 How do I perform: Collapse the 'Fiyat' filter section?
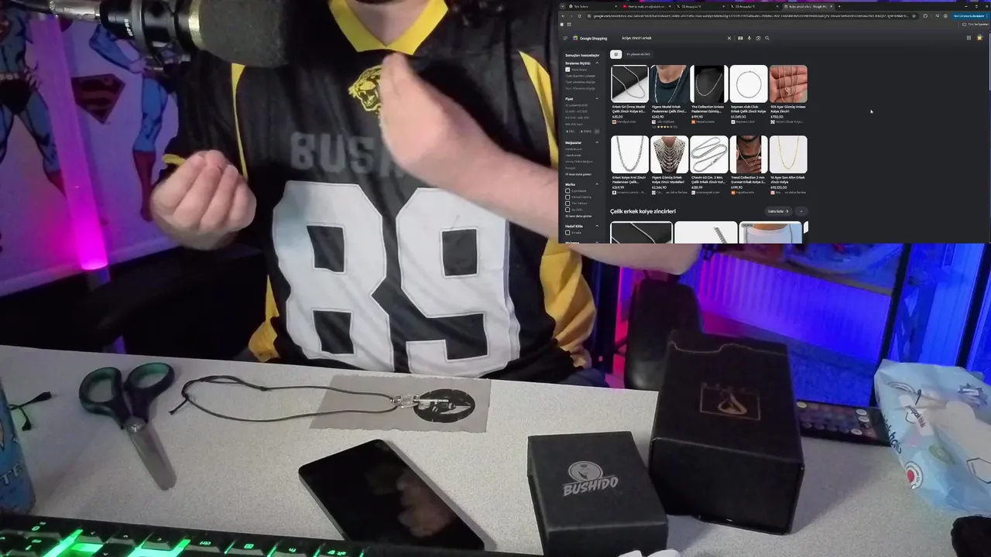click(x=597, y=98)
